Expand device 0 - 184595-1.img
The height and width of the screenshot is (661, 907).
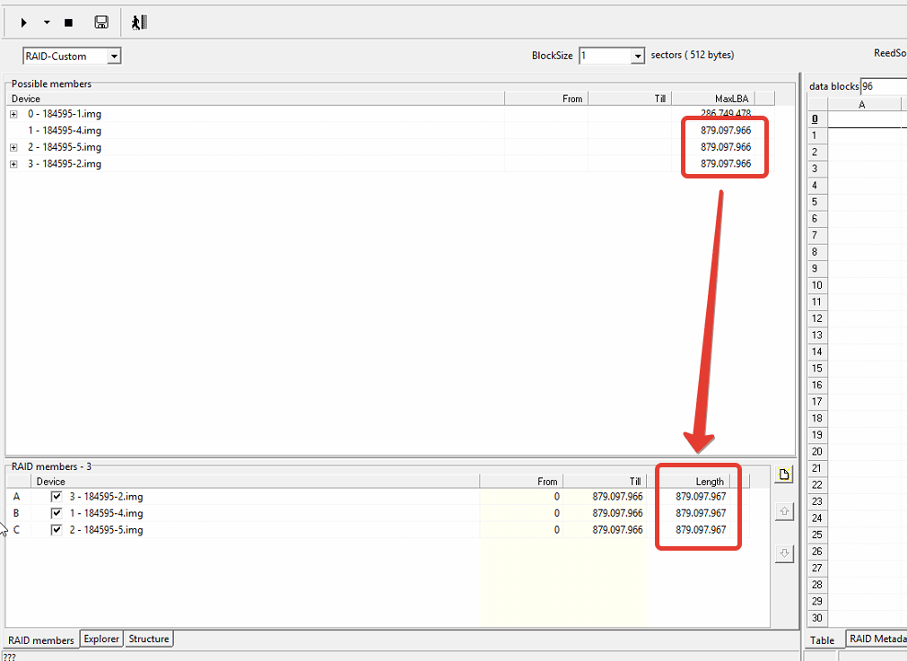pos(13,115)
